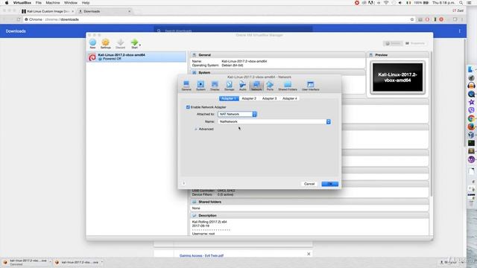Click the Firefox icon in the Dock
477x268 pixels.
click(471, 127)
